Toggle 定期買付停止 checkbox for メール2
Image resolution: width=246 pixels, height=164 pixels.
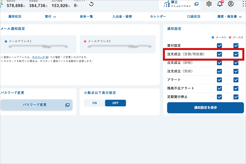(x=236, y=97)
